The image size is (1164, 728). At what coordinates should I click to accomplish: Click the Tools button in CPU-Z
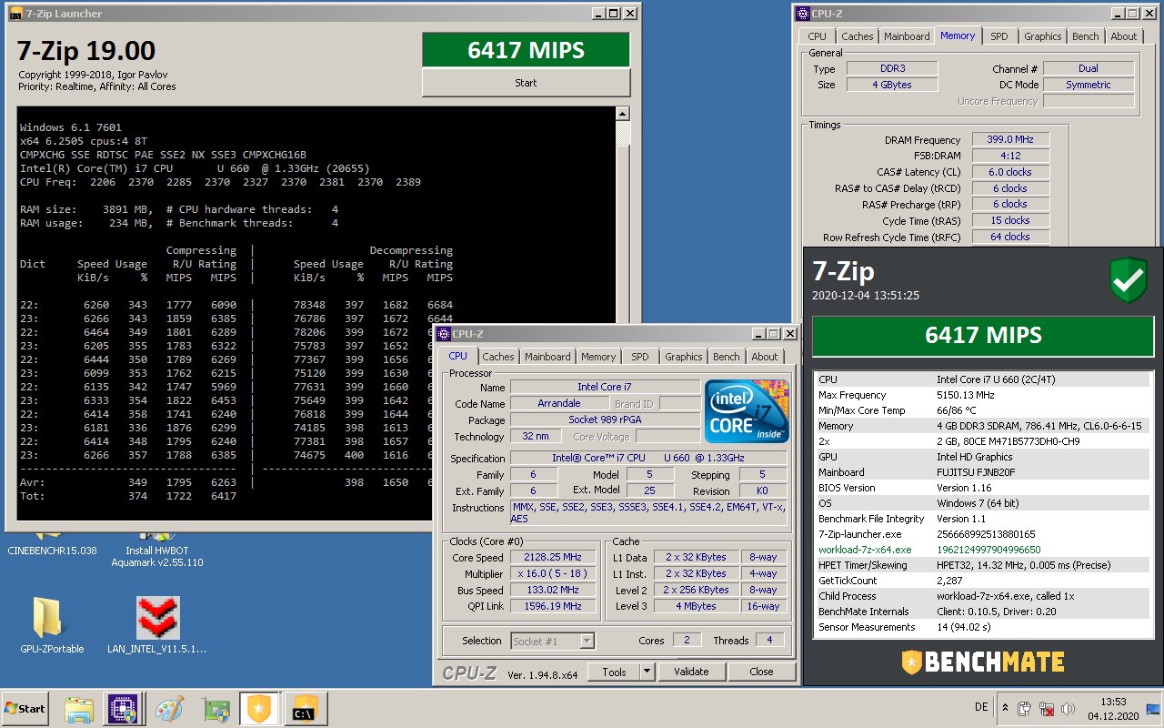click(614, 672)
